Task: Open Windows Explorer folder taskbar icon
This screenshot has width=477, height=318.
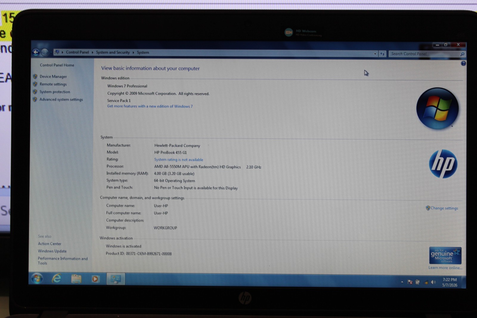Action: 76,279
